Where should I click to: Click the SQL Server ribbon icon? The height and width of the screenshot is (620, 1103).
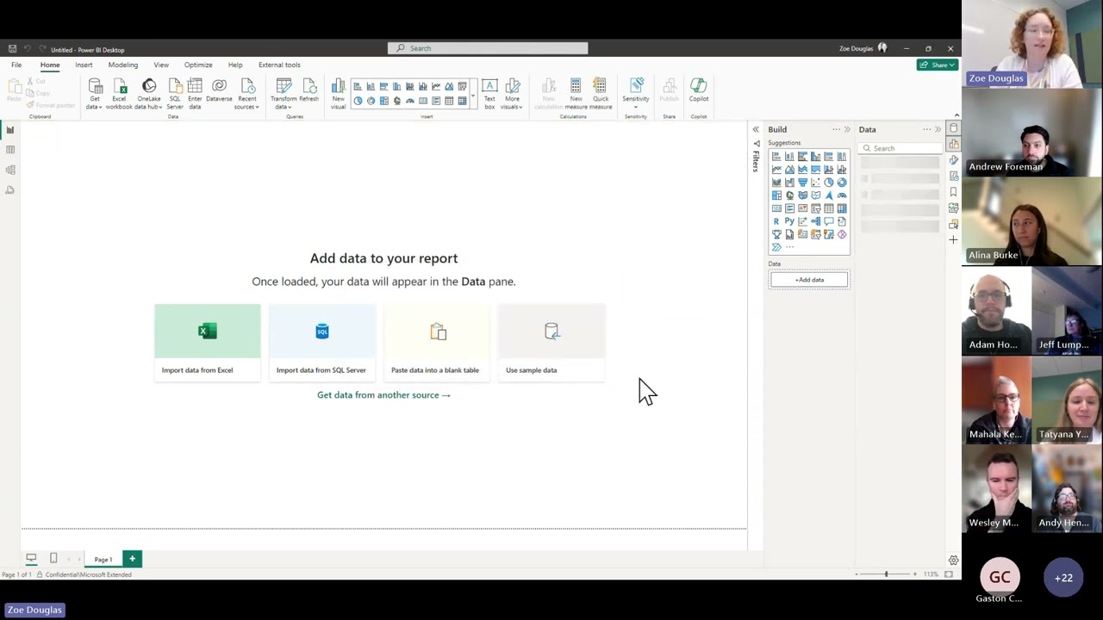(175, 93)
